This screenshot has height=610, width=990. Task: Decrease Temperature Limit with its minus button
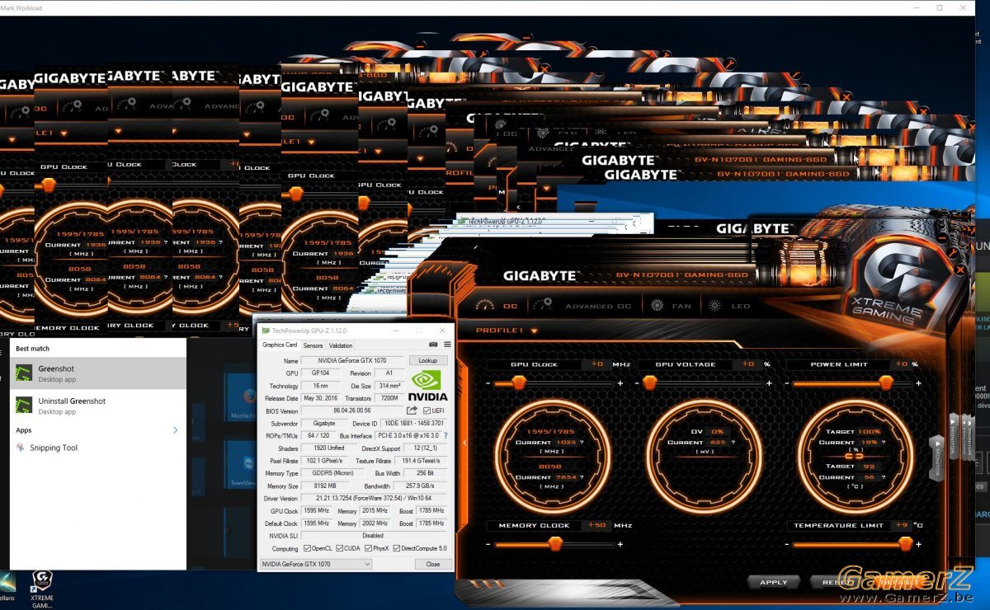click(x=787, y=544)
